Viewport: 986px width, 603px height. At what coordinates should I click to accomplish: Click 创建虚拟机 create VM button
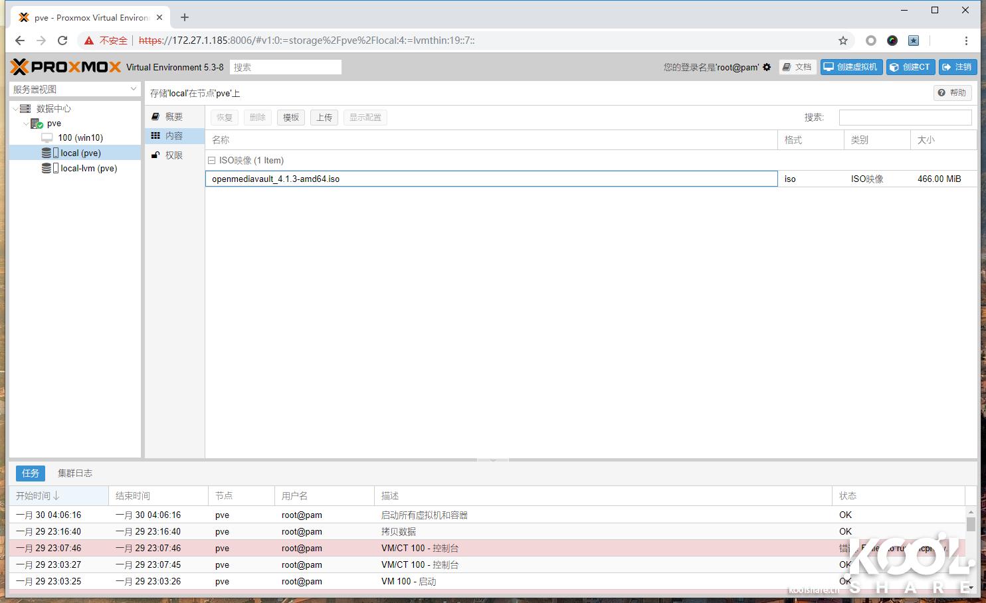pos(850,67)
